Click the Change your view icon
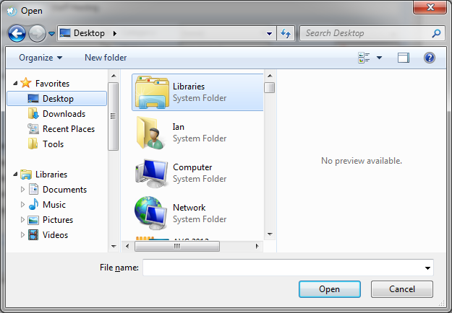 click(364, 58)
